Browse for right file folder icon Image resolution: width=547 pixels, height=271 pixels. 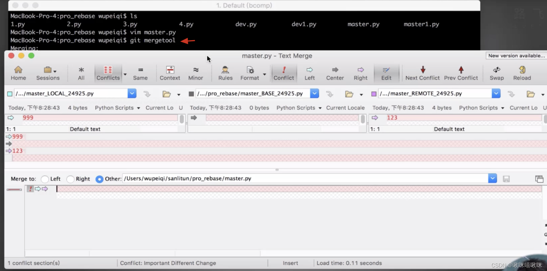(531, 94)
